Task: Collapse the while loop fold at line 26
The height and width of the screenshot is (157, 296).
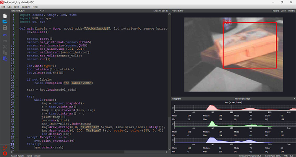Action: pos(17,100)
